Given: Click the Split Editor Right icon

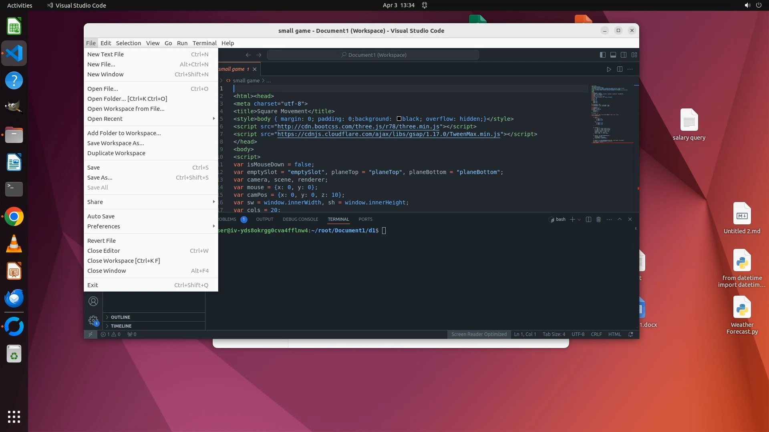Looking at the screenshot, I should point(620,69).
